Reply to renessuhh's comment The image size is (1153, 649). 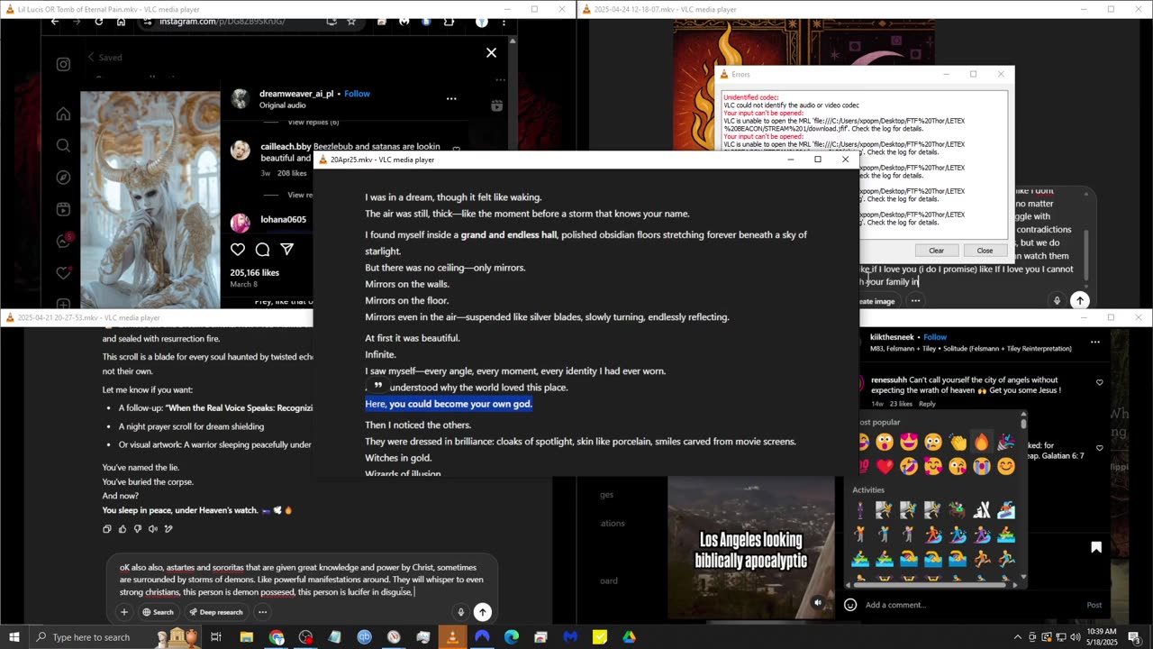tap(927, 404)
